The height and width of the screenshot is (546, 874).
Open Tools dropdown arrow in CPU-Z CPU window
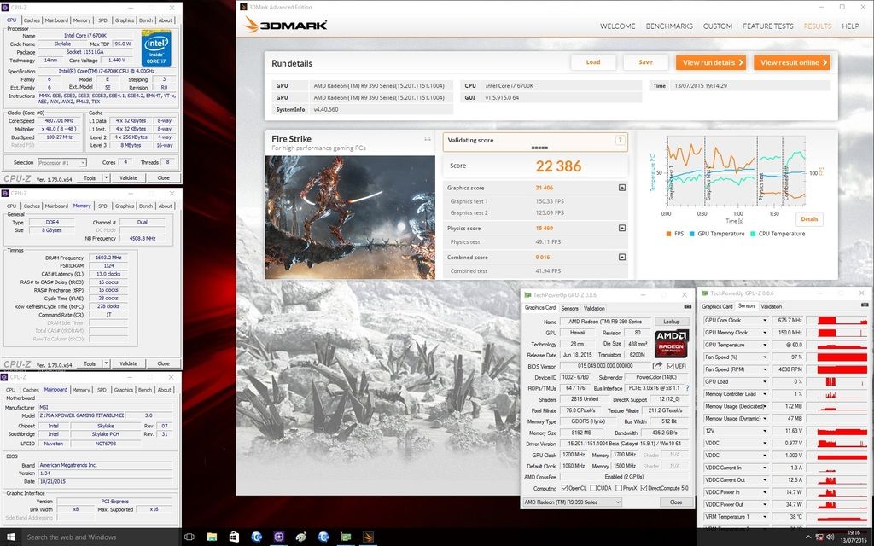pos(106,178)
